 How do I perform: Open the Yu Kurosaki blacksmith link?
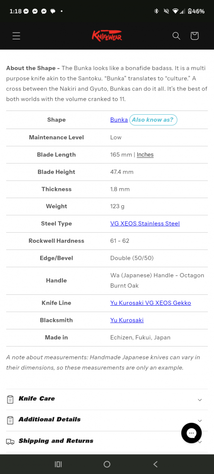coord(127,320)
